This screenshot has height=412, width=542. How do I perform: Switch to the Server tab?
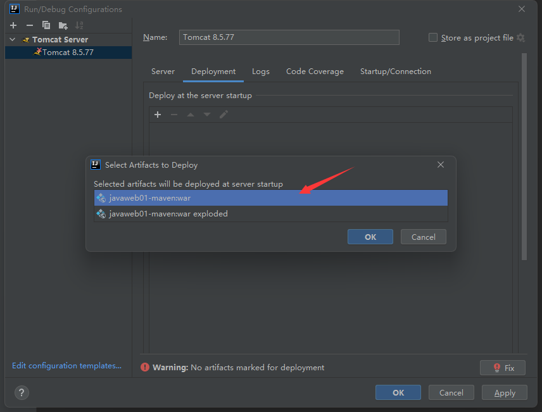click(163, 72)
